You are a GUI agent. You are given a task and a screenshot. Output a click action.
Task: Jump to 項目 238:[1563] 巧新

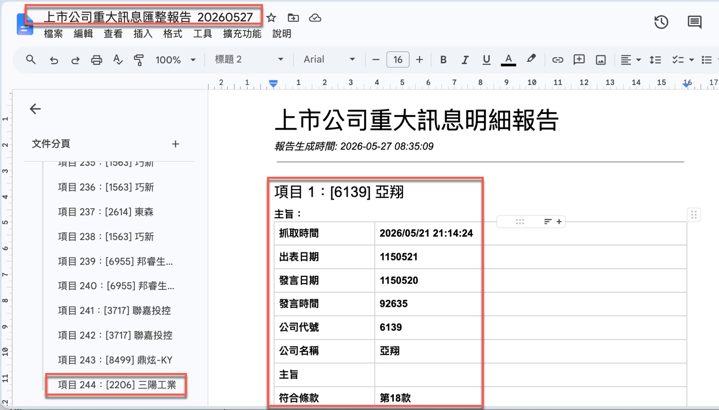[x=106, y=237]
